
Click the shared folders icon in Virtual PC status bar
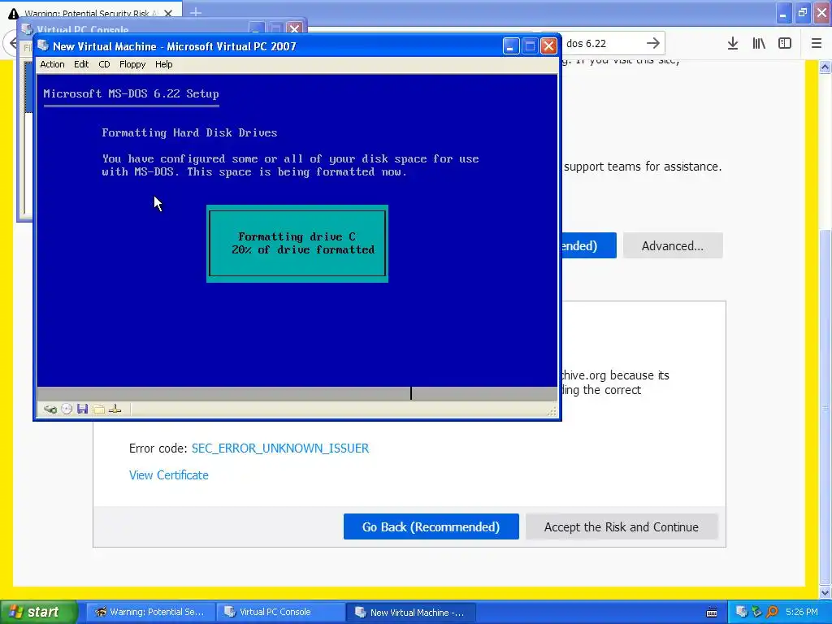pyautogui.click(x=98, y=409)
